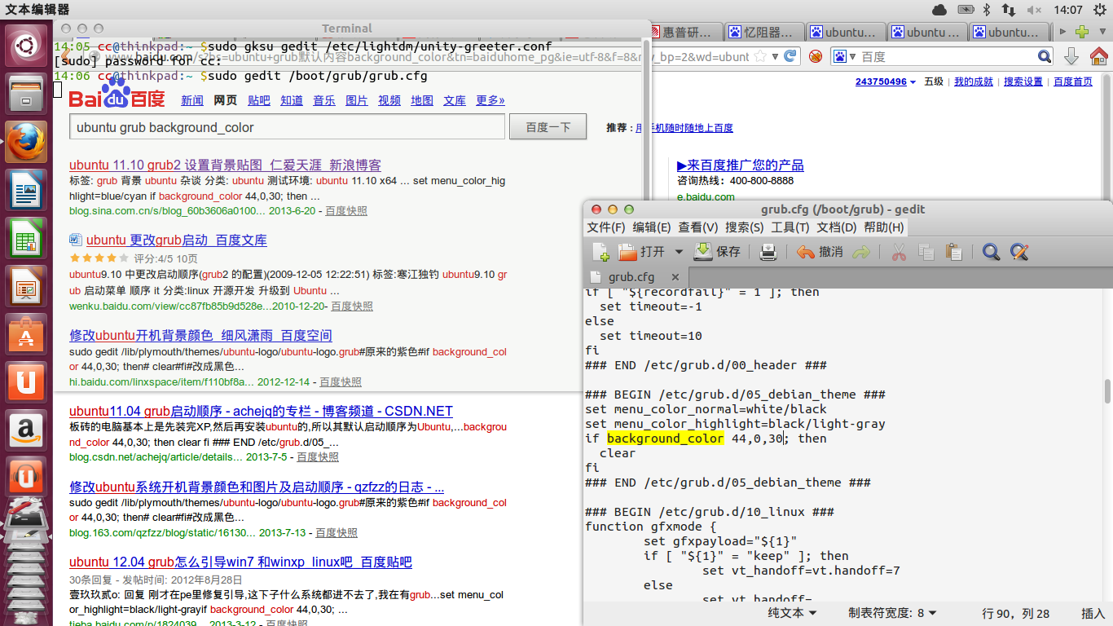Open a new Firefox tab with plus
Viewport: 1113px width, 626px height.
click(x=1082, y=33)
